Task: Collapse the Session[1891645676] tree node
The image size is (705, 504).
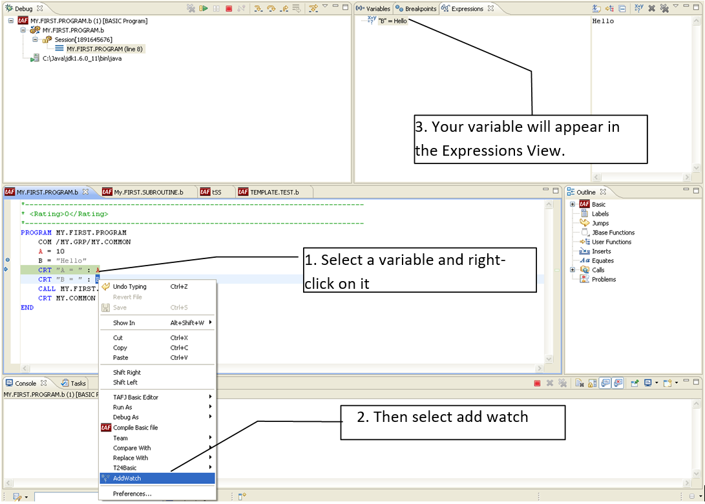Action: 36,39
